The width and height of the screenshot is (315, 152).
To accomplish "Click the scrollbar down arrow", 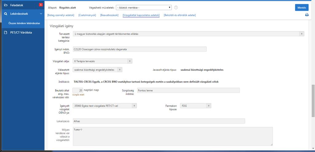I will tap(313, 148).
